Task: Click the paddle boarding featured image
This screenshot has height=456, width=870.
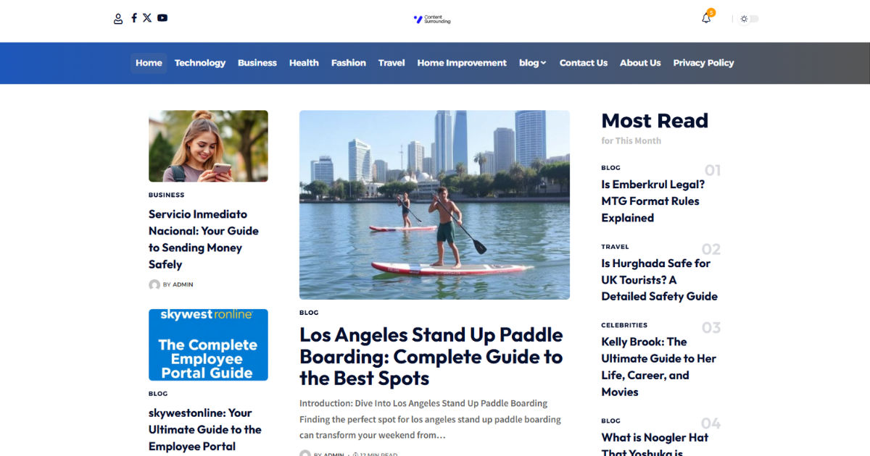Action: 434,205
